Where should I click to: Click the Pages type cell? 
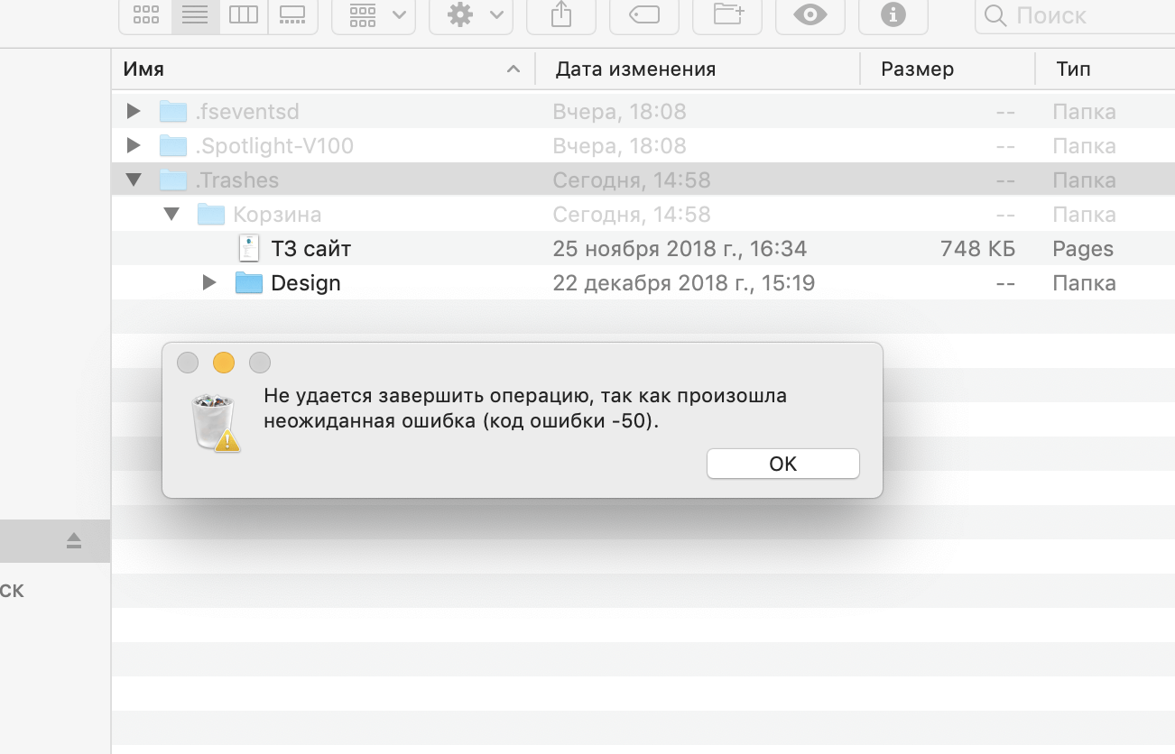[1083, 249]
